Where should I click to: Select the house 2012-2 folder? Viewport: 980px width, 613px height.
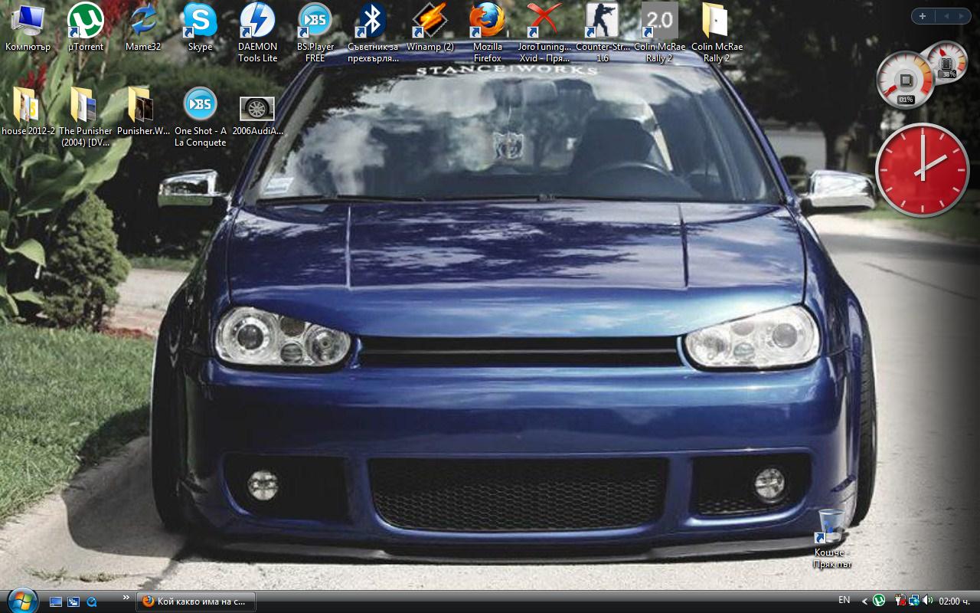pos(28,106)
